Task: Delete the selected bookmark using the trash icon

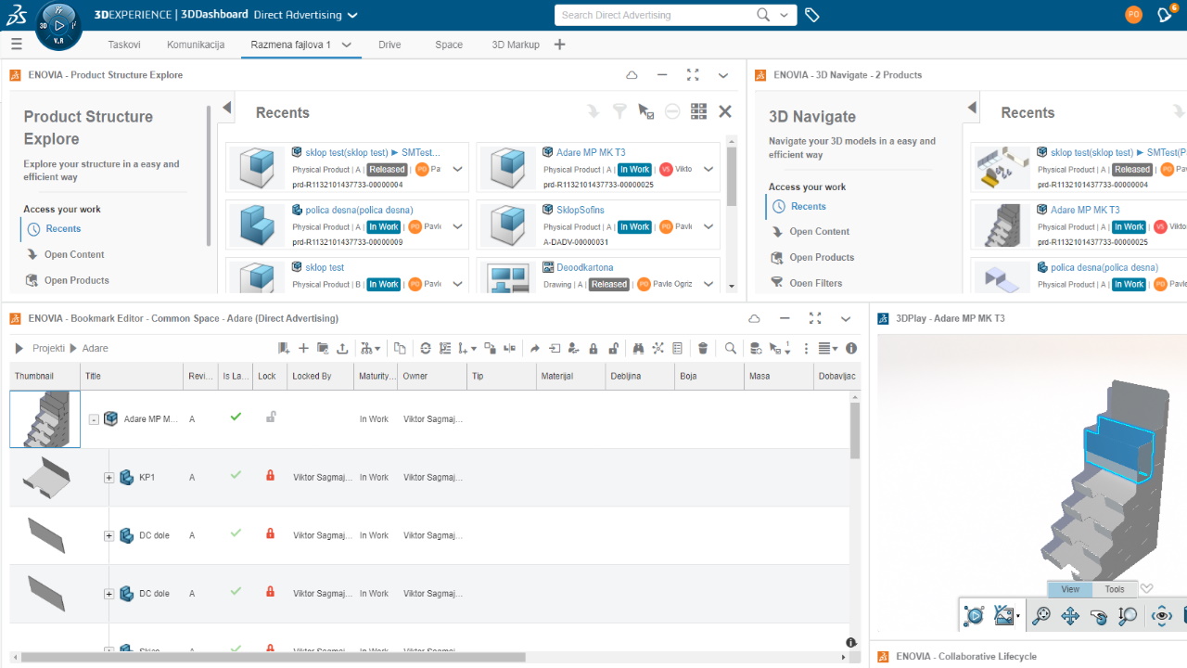Action: pyautogui.click(x=704, y=348)
